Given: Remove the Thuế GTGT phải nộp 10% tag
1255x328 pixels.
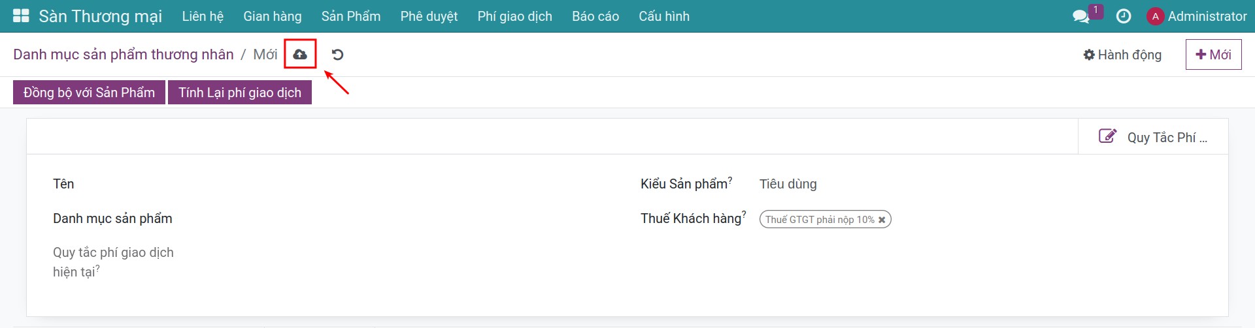Looking at the screenshot, I should coord(882,220).
